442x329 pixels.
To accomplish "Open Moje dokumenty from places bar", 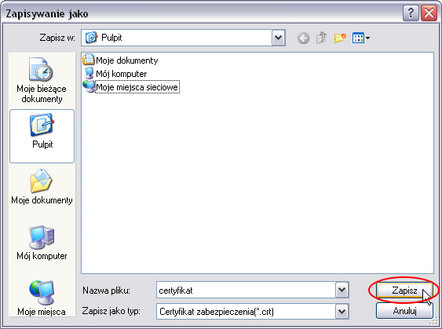I will pos(42,186).
